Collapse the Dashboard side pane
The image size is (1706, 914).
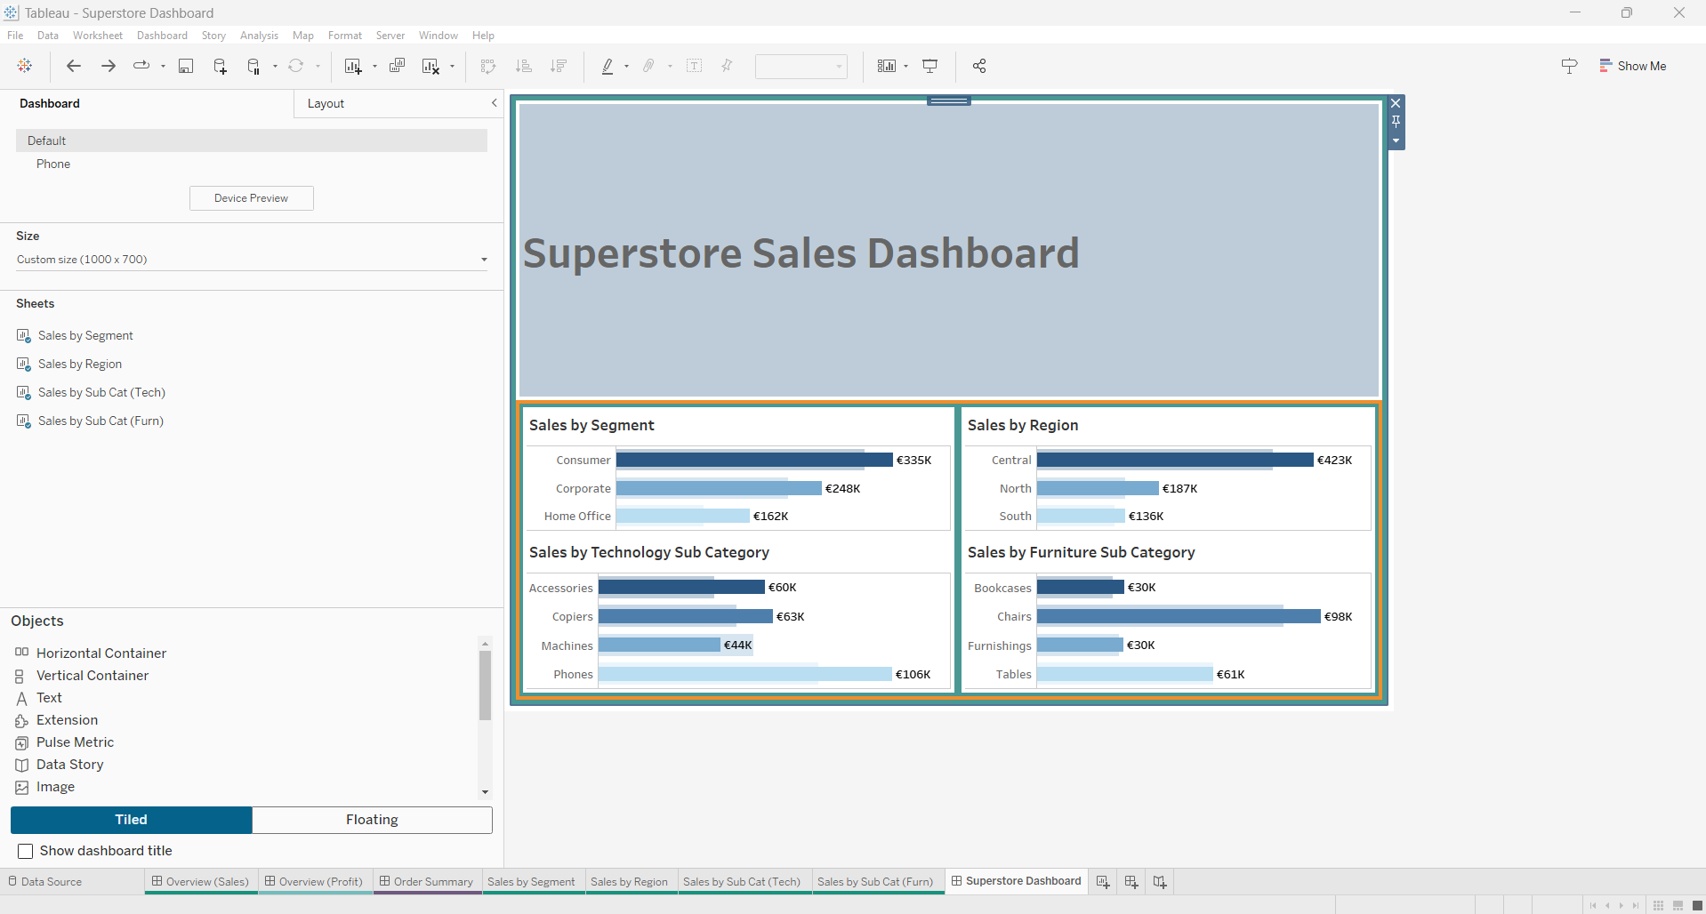pos(494,103)
